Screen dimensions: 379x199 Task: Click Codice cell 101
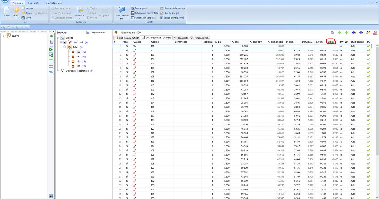pyautogui.click(x=153, y=46)
